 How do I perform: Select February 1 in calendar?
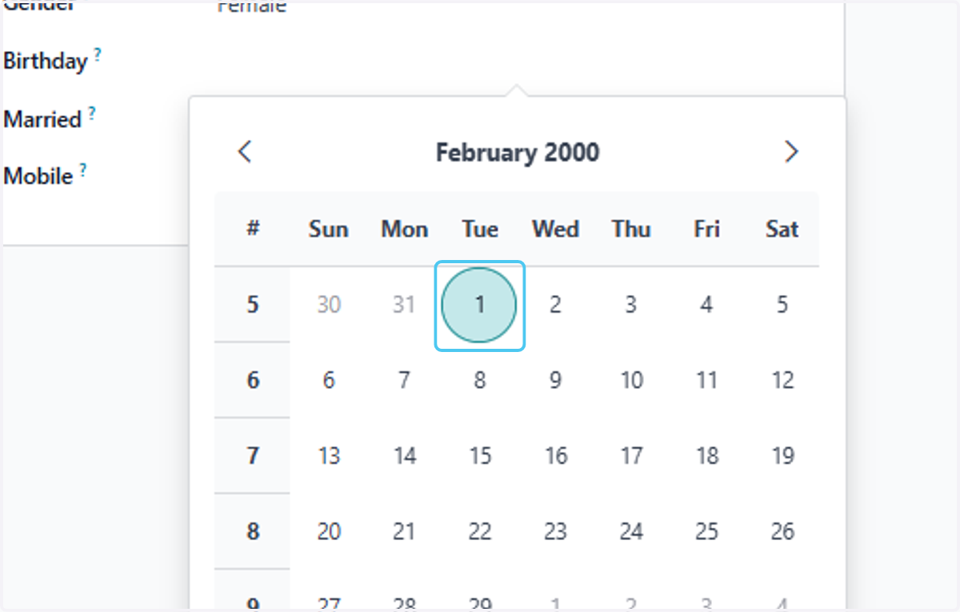[x=479, y=305]
